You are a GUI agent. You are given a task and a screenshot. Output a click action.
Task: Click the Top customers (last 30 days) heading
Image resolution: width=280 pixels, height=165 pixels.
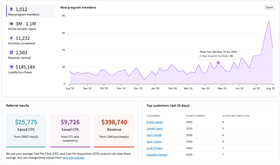pyautogui.click(x=168, y=106)
